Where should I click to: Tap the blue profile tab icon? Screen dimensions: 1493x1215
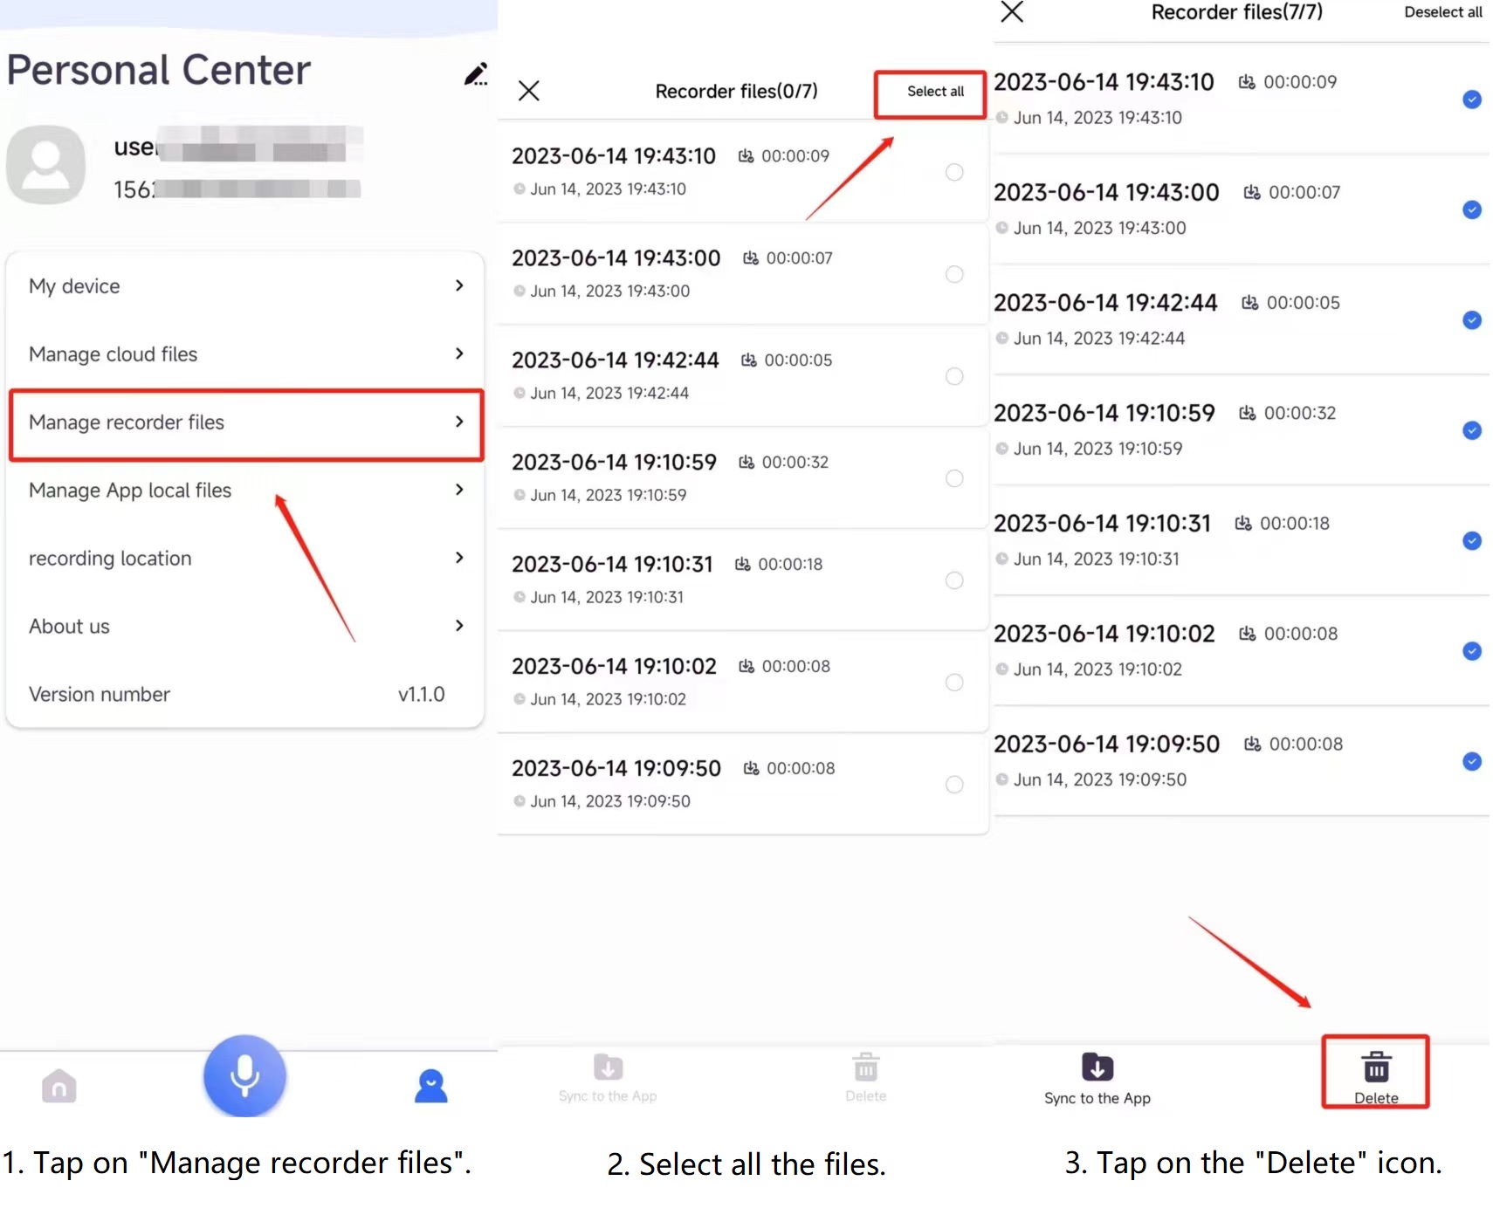point(431,1086)
